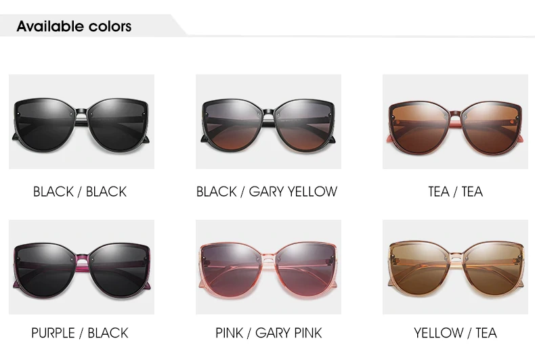
Task: Select the PINK / GARY PINK label
Action: tap(269, 333)
